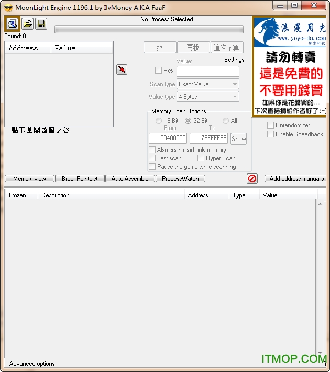Enable the Hex checkbox
The image size is (330, 372).
pyautogui.click(x=159, y=71)
